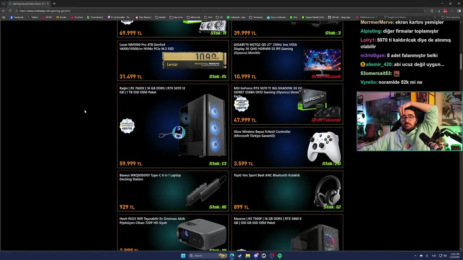Open Steam from the taskbar
Viewport: 463px width, 260px height.
click(240, 256)
